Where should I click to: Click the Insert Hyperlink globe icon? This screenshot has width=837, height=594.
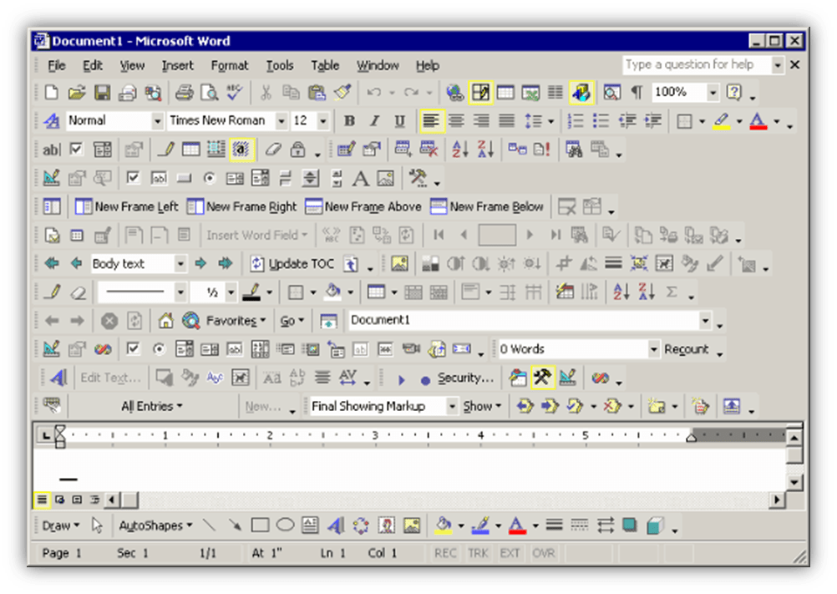point(454,93)
